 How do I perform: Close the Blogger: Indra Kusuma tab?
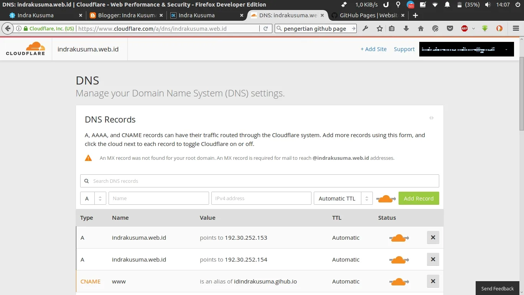pyautogui.click(x=161, y=15)
